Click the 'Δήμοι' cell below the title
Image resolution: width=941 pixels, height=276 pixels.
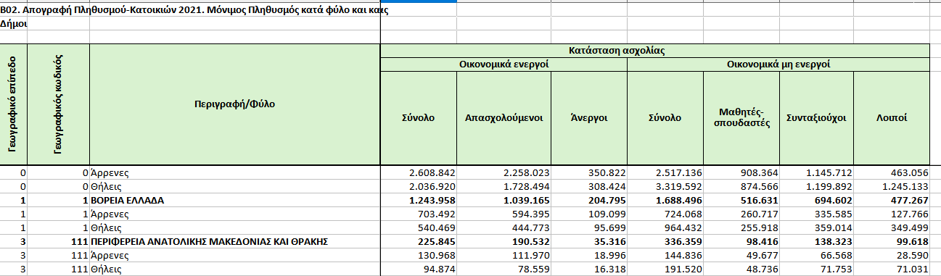click(14, 23)
